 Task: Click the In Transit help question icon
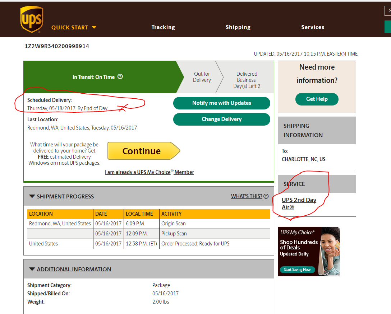point(120,77)
